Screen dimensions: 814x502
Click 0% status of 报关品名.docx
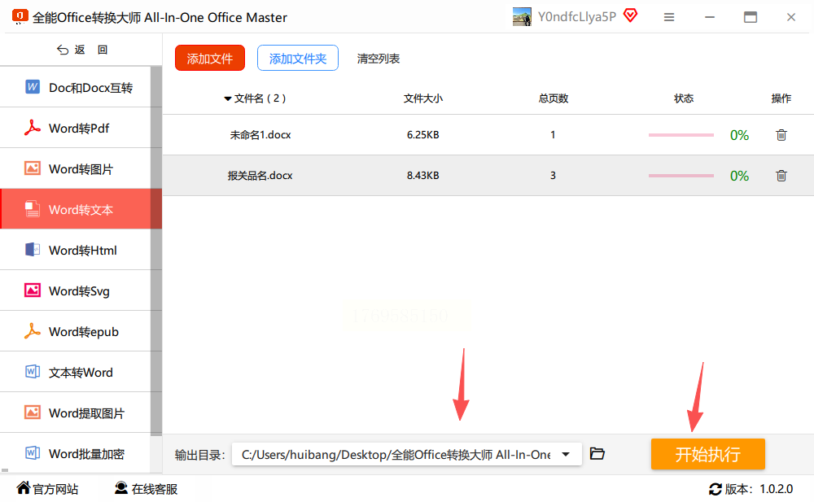coord(739,176)
